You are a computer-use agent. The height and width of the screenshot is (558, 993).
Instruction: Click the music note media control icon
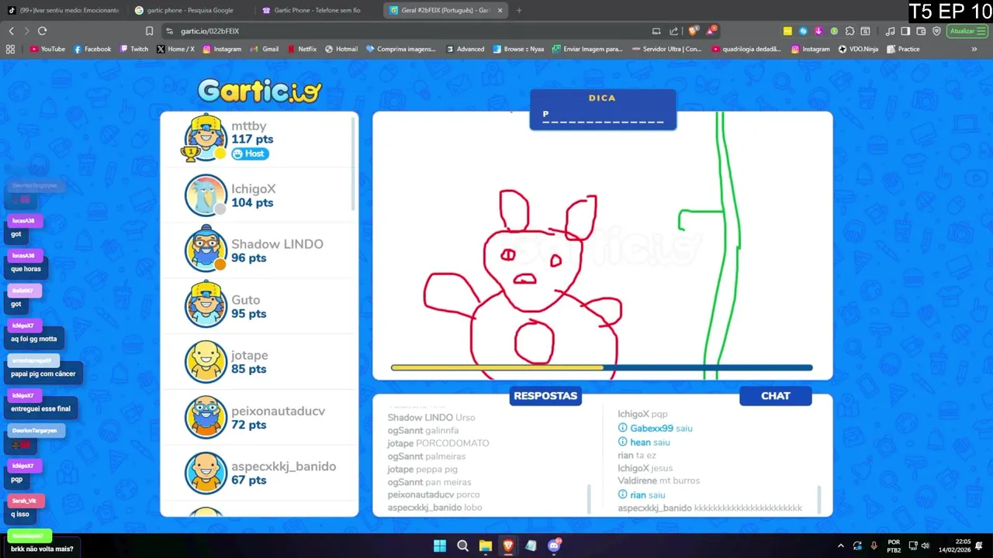890,31
